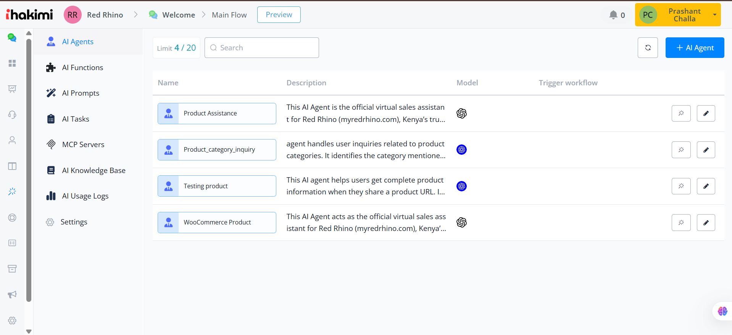This screenshot has width=732, height=335.
Task: Click the blue model icon for Testing product
Action: (x=461, y=186)
